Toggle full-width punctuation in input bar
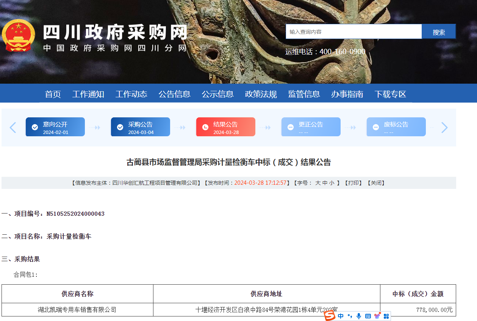The width and height of the screenshot is (477, 321). 350,316
